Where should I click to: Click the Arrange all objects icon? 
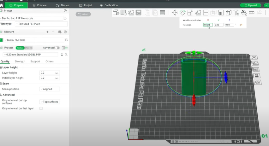click(138, 13)
